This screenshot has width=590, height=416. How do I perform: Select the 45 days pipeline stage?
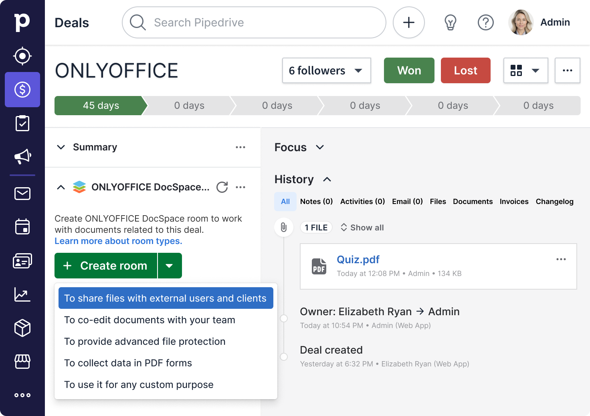[x=101, y=106]
